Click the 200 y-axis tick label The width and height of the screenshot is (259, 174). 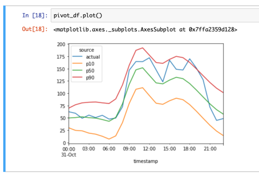pos(61,44)
